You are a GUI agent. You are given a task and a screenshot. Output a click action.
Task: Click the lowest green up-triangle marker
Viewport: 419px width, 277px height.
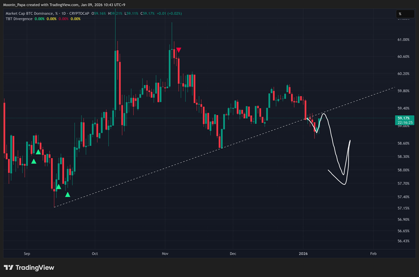pyautogui.click(x=68, y=195)
